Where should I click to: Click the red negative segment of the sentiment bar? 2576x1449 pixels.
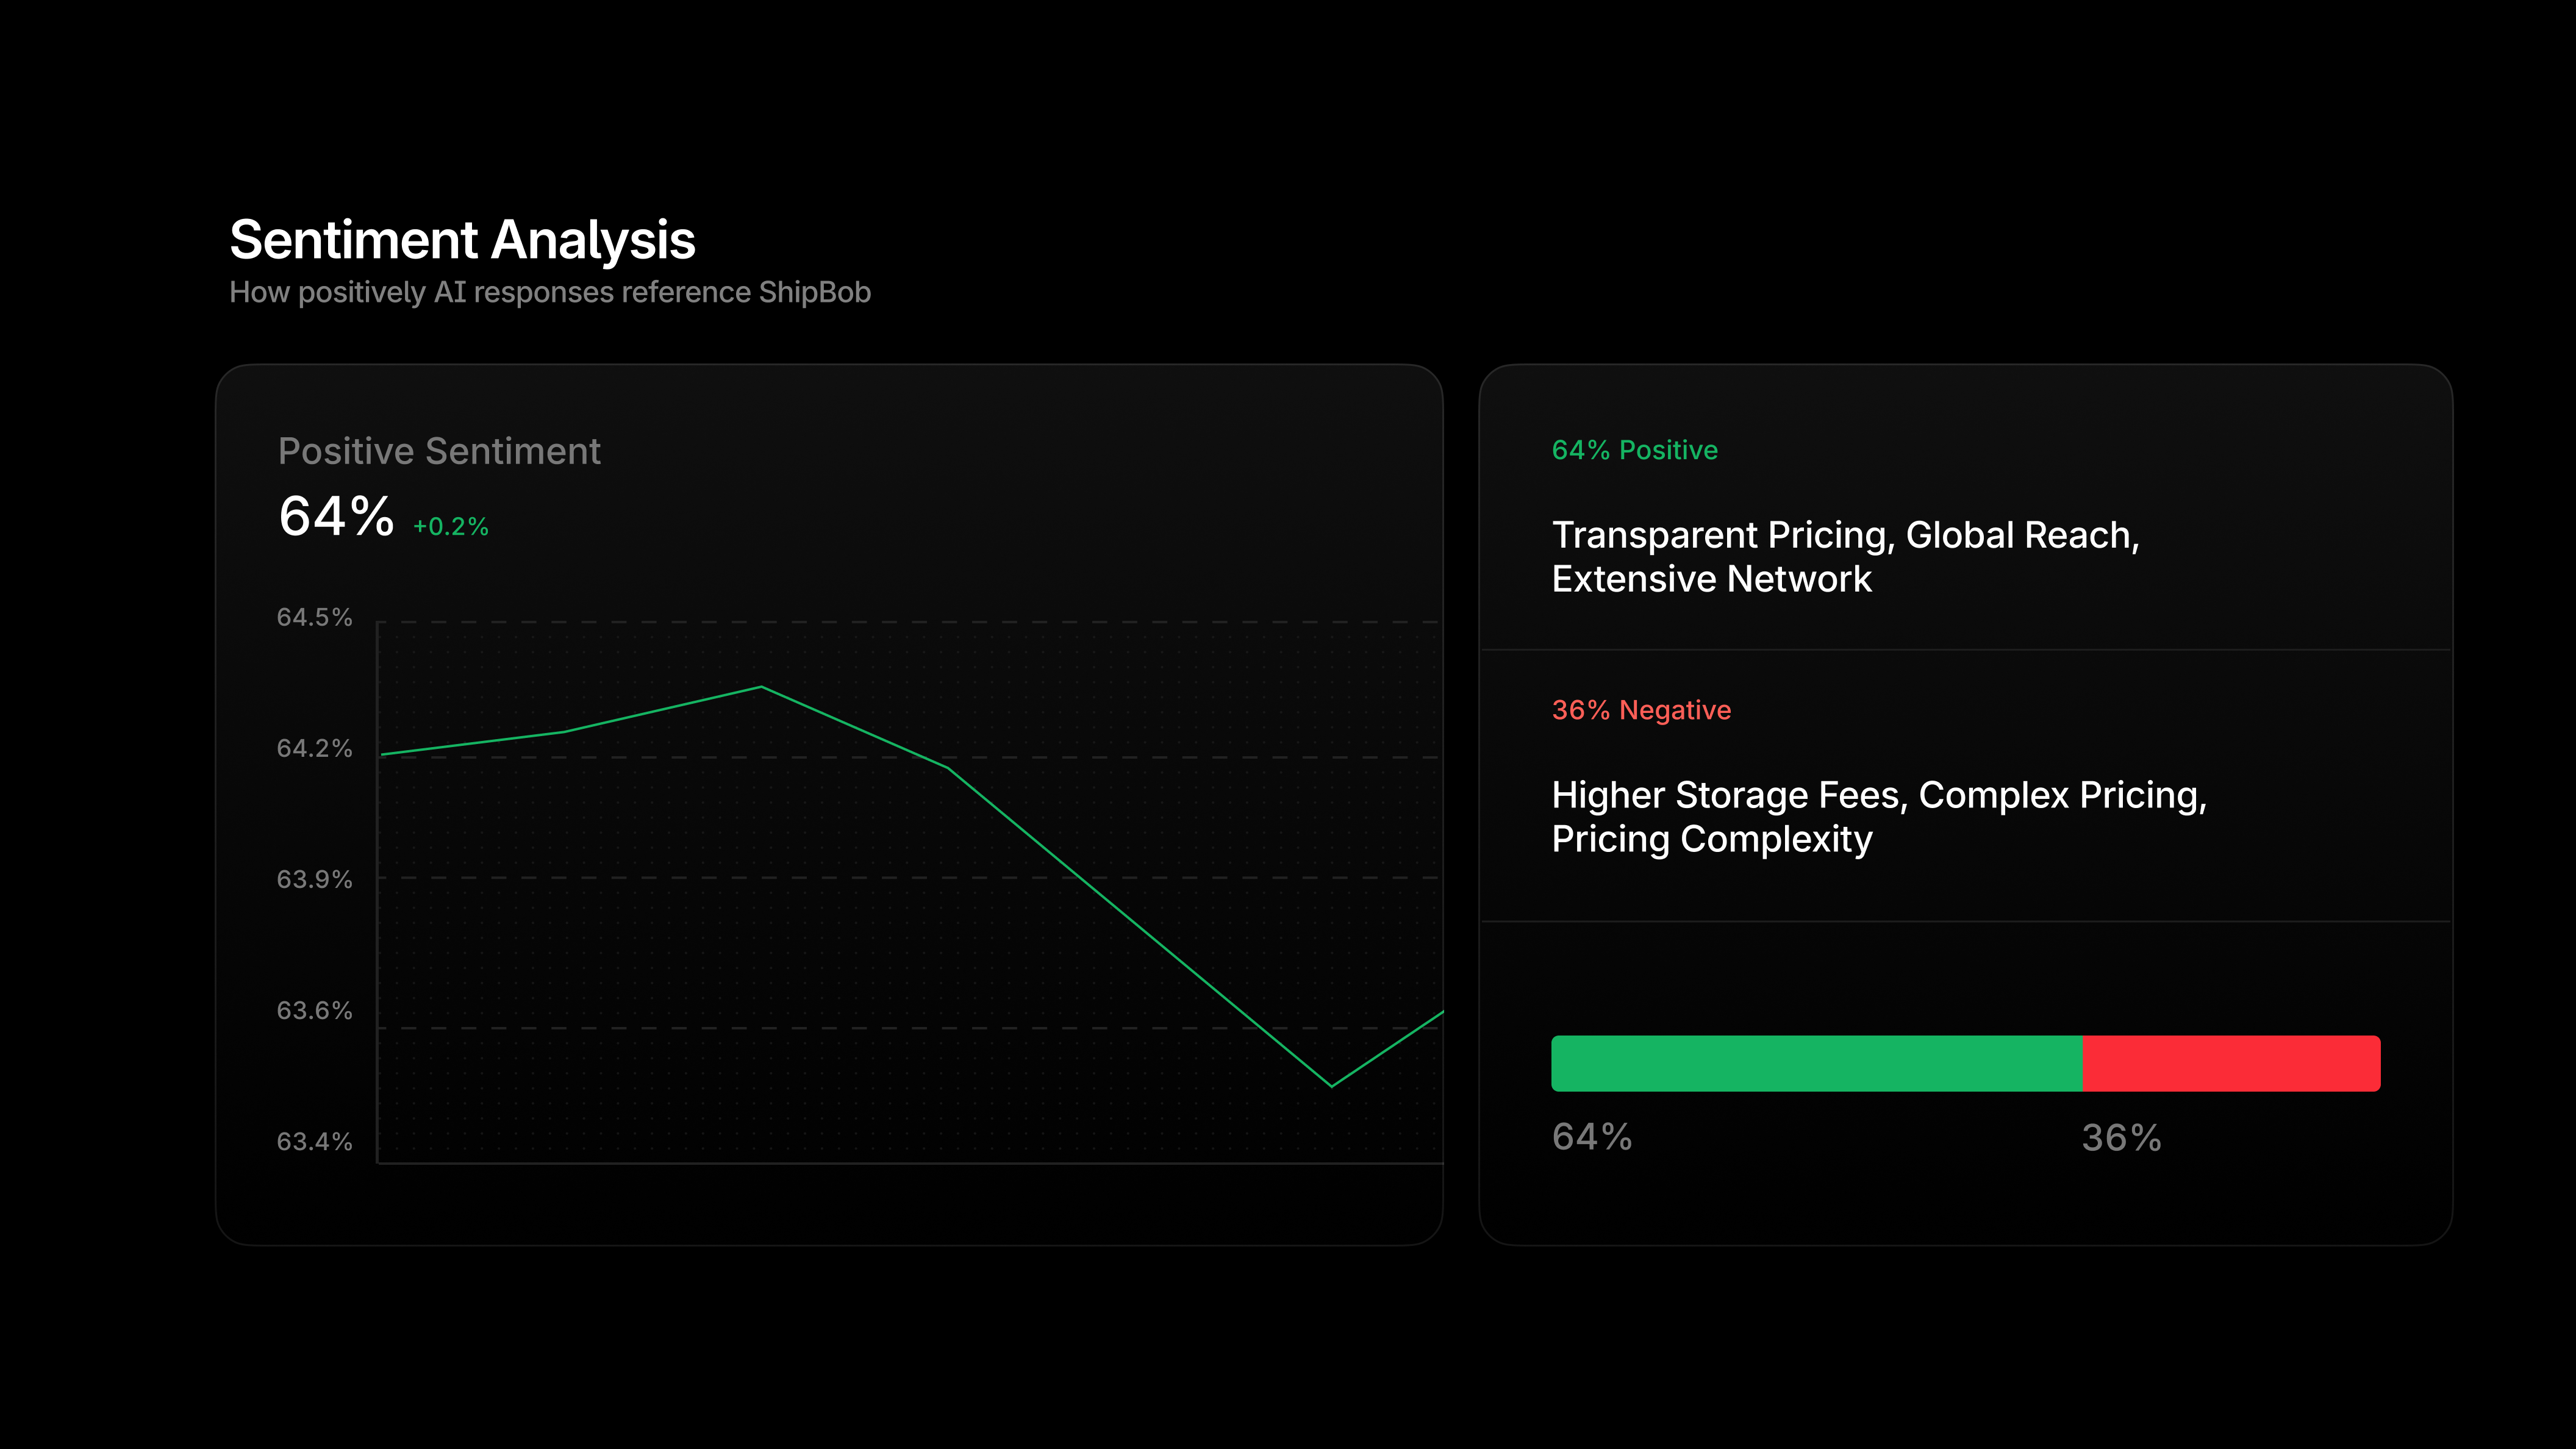(x=2231, y=1063)
